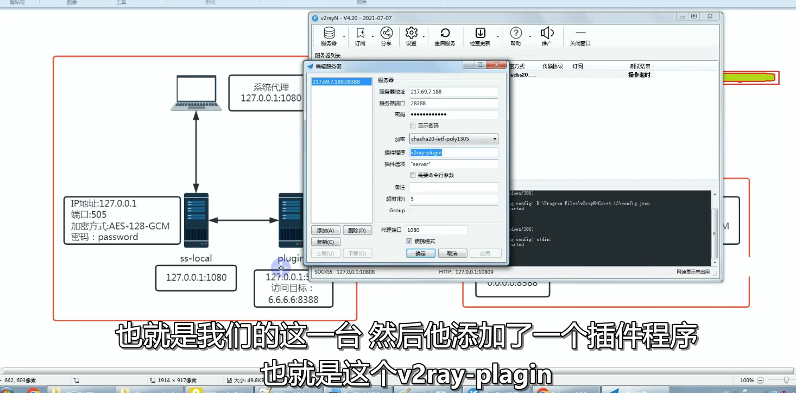Image resolution: width=796 pixels, height=393 pixels.
Task: Click the 服务器地址 input field
Action: click(x=453, y=92)
